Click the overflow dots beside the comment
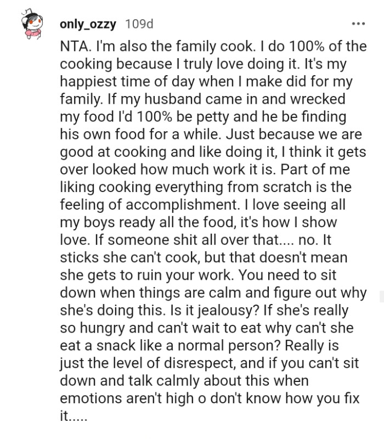 (359, 23)
